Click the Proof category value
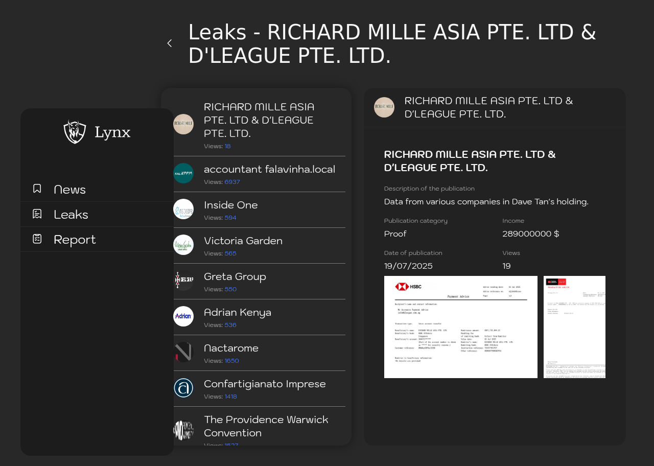 [x=395, y=234]
